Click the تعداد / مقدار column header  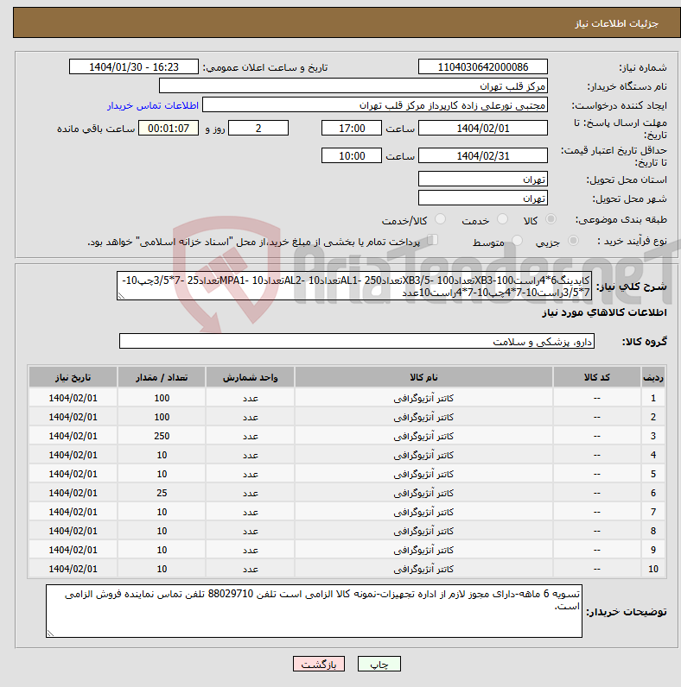click(x=162, y=377)
